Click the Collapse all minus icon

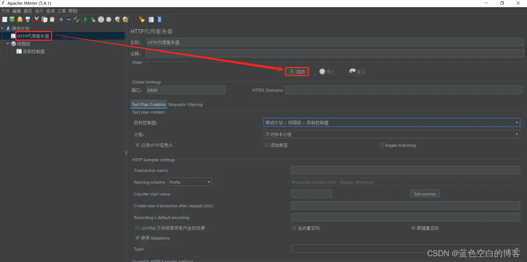(x=69, y=19)
